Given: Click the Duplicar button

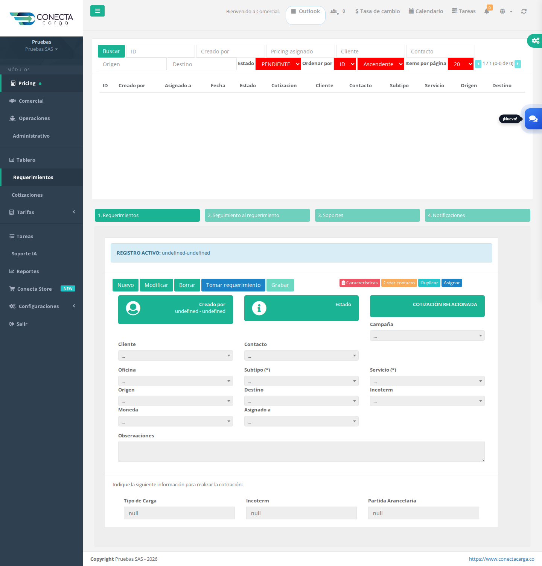Looking at the screenshot, I should (429, 283).
